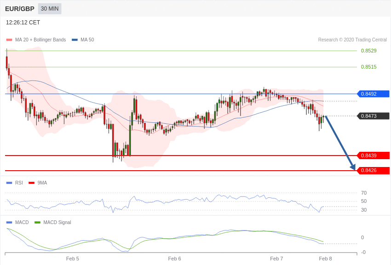Click the 0.8515 resistance level label
The image size is (391, 265).
coord(368,67)
